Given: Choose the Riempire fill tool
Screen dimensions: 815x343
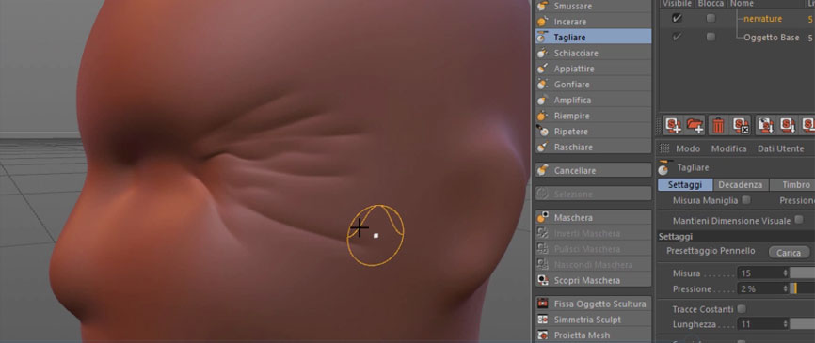Looking at the screenshot, I should 593,116.
